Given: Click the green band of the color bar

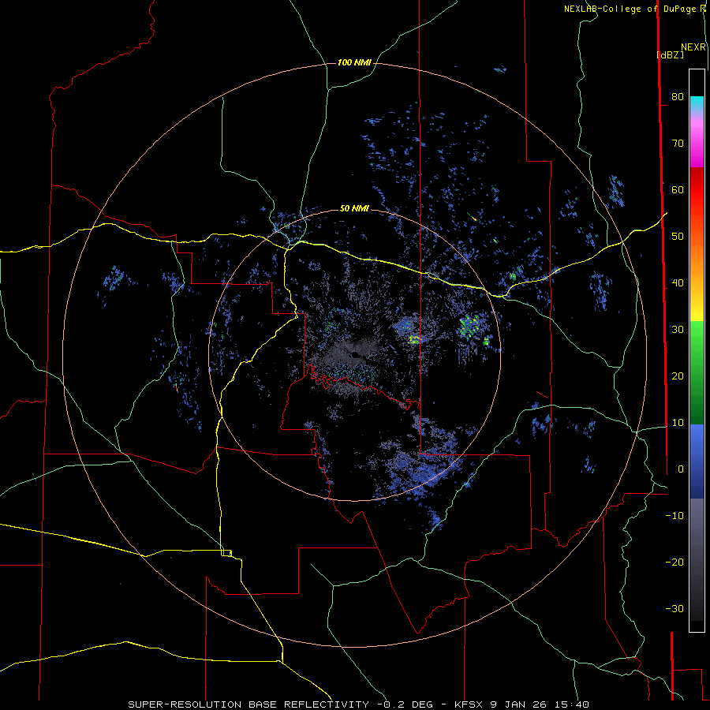Looking at the screenshot, I should pos(697,372).
